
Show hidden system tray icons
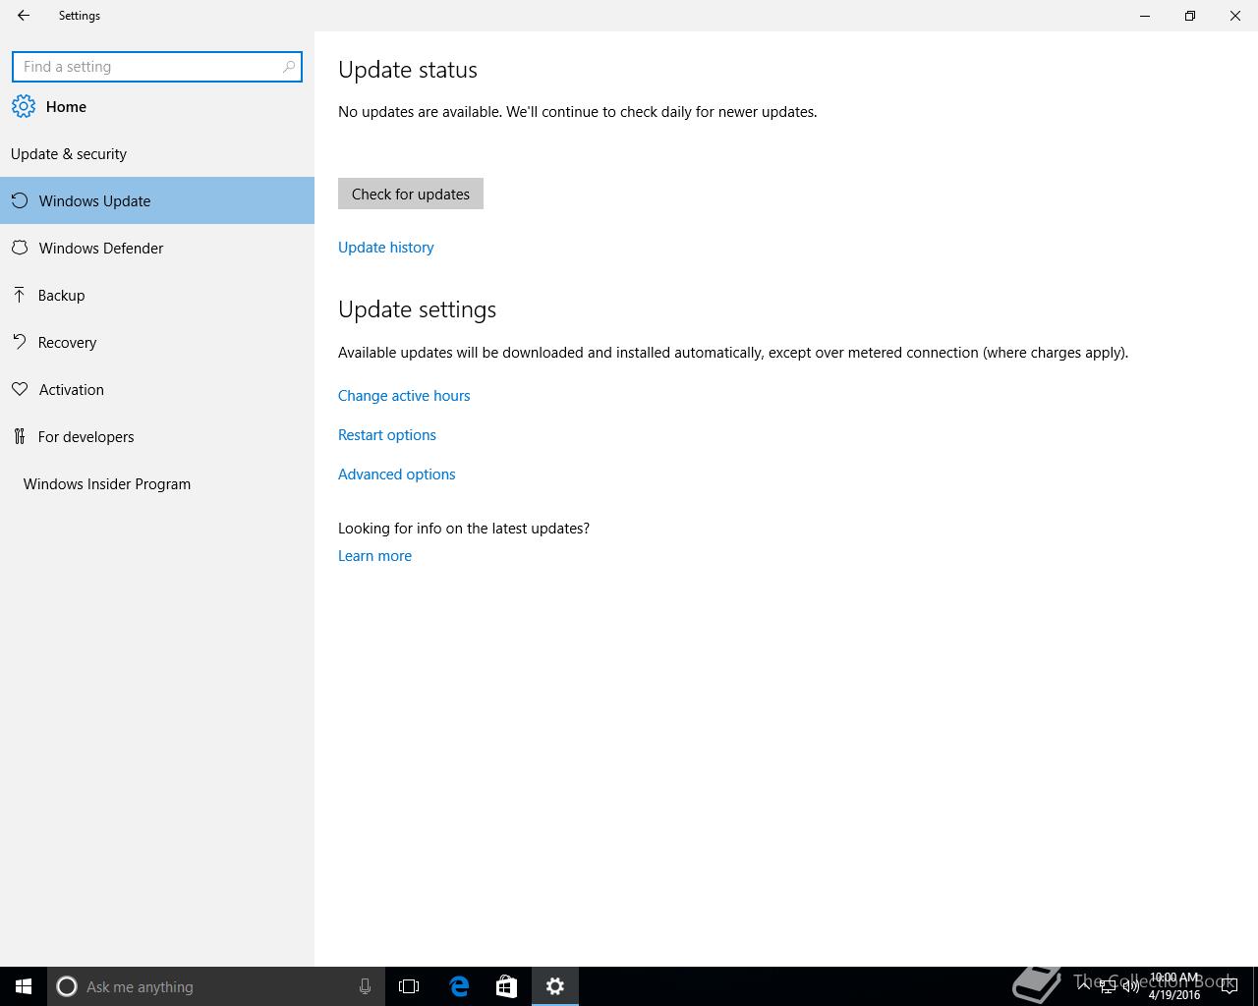tap(1083, 985)
